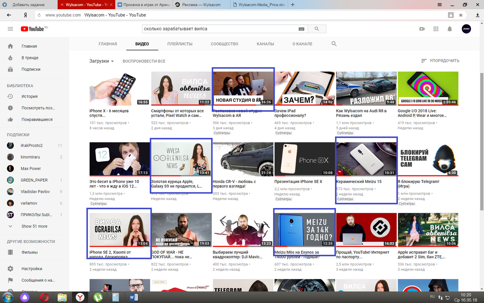Open the YouTube guide hamburger menu
Screen dimensions: 484x303
click(10, 29)
